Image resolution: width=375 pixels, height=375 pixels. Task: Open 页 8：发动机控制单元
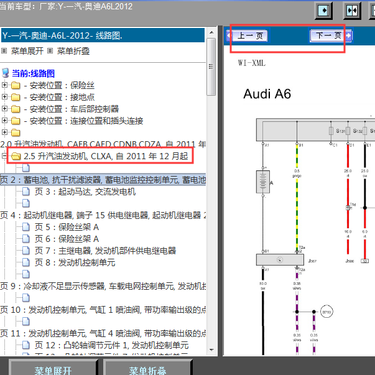[x=75, y=262]
